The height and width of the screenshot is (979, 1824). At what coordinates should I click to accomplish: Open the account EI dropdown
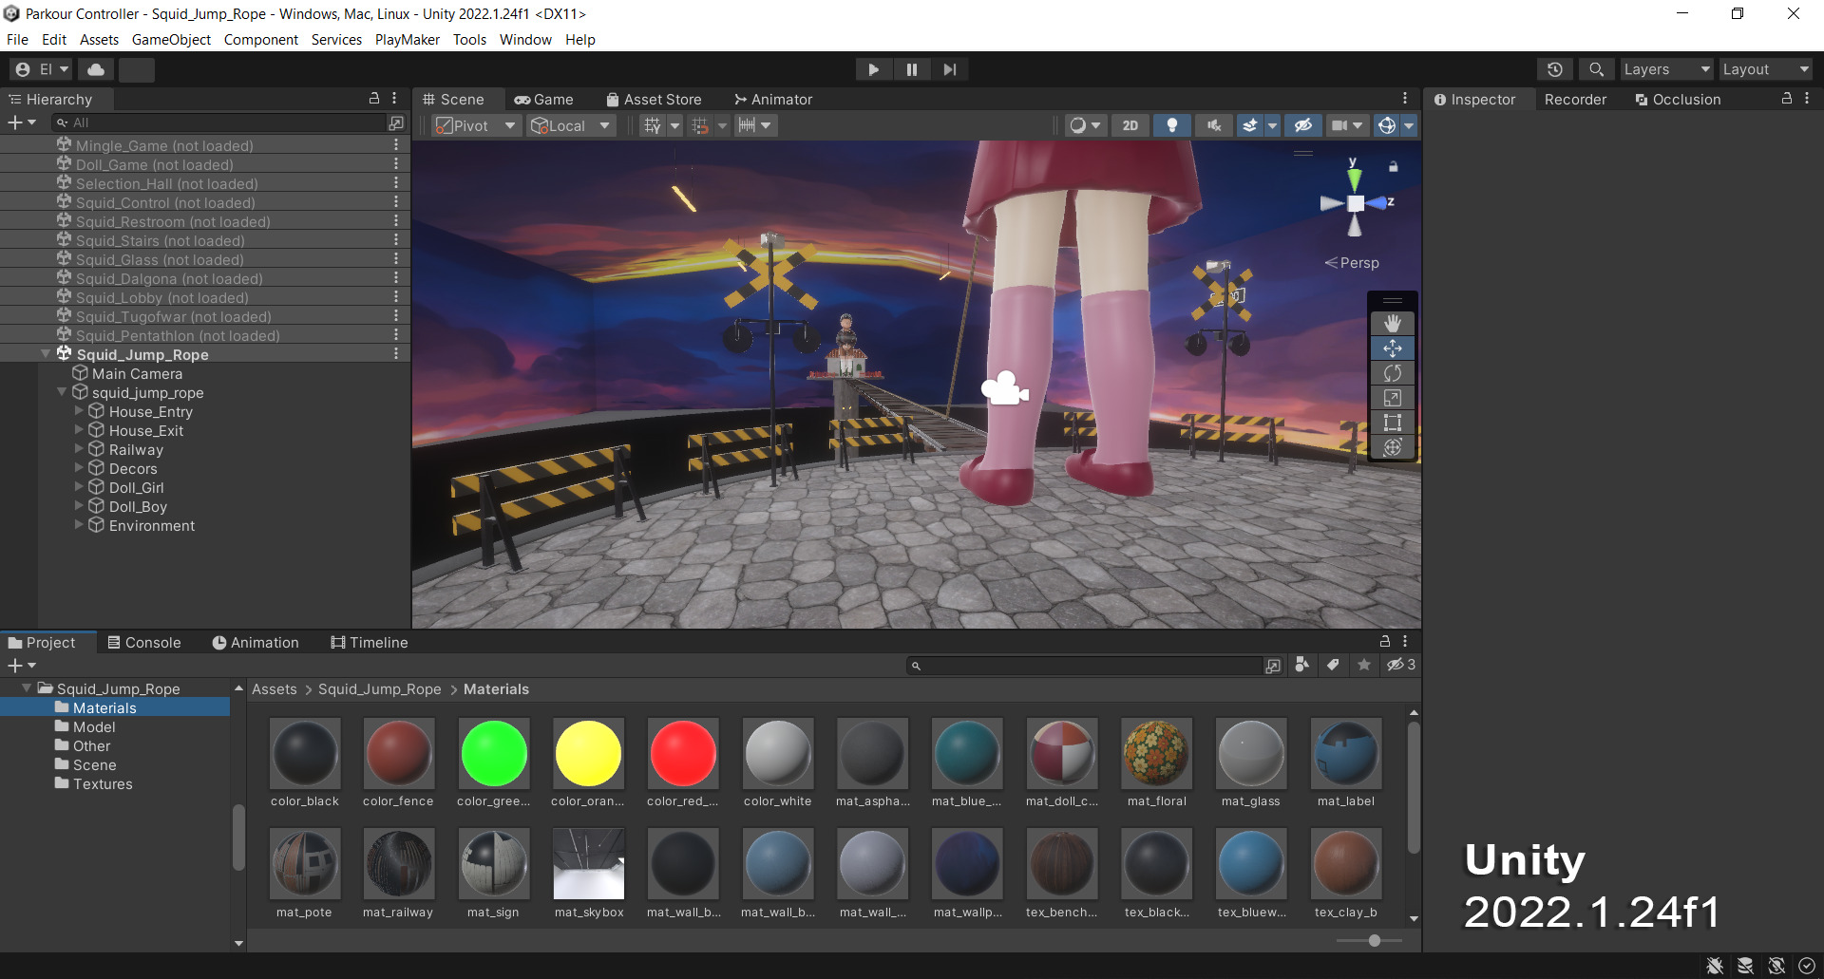click(42, 69)
